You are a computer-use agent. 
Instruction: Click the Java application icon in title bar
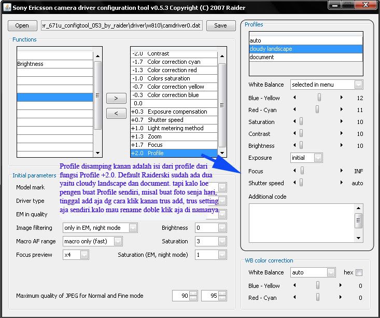[x=7, y=7]
